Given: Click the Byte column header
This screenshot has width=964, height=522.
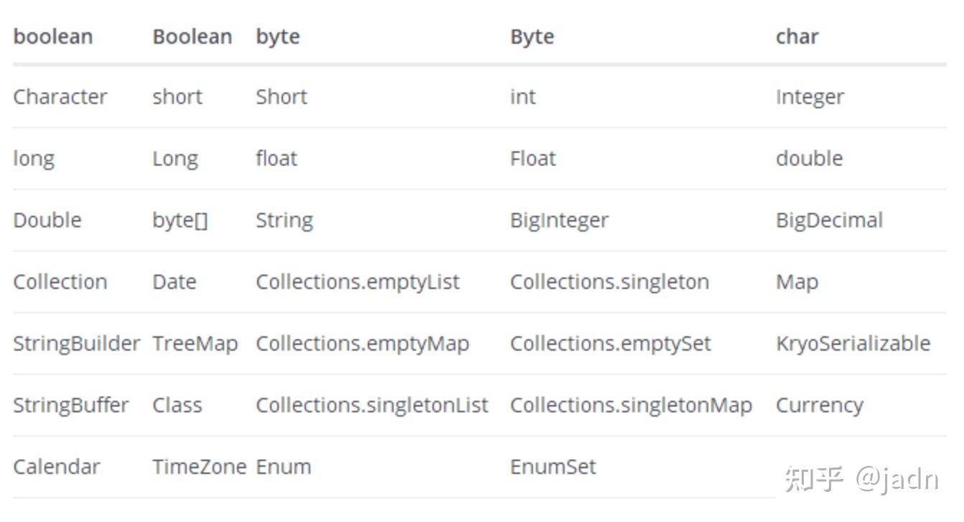Looking at the screenshot, I should [532, 37].
